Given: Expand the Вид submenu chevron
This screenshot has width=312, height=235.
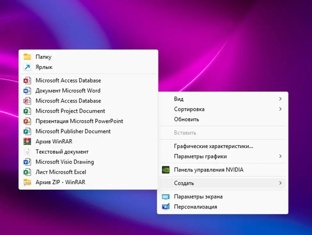Looking at the screenshot, I should [x=281, y=99].
